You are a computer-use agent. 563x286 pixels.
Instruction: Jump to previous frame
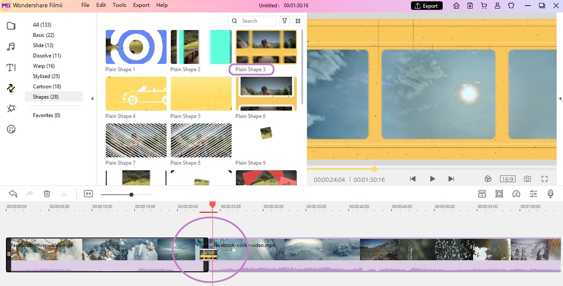point(413,179)
